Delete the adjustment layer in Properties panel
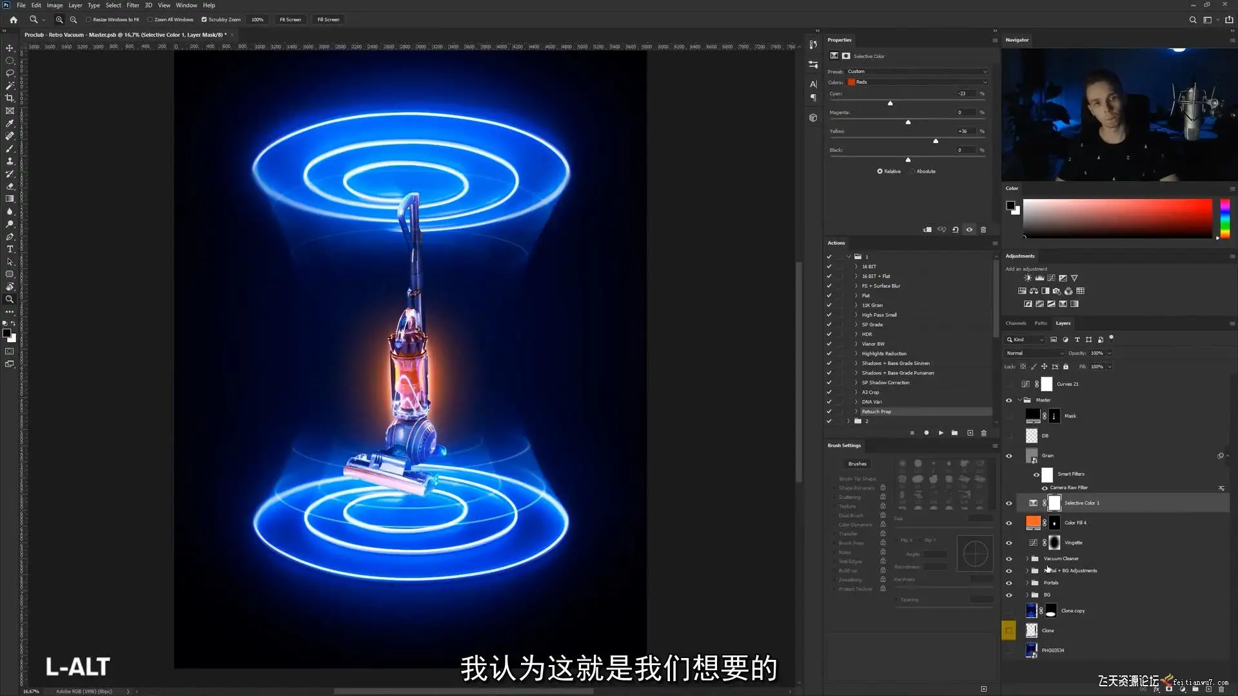Screen dimensions: 1238x696 point(983,230)
